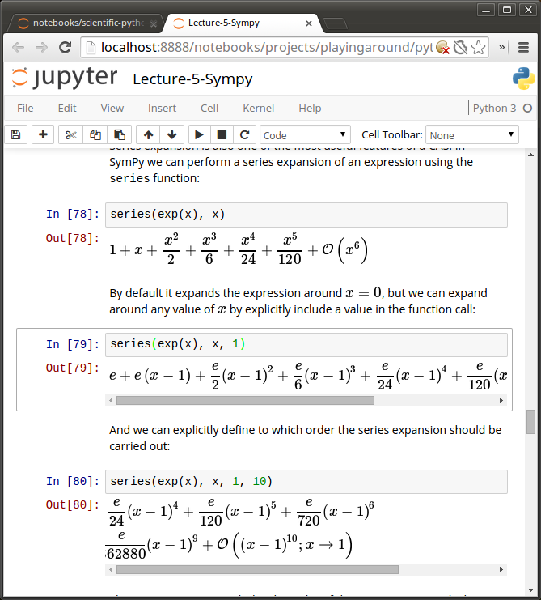Go forward in browser history
Image resolution: width=541 pixels, height=600 pixels.
[x=41, y=48]
